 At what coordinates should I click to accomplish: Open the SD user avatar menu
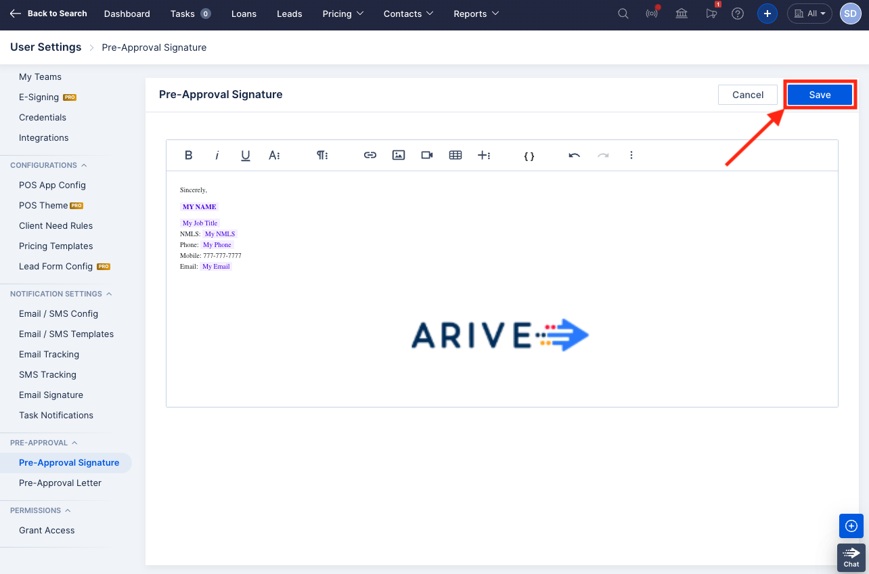point(850,14)
